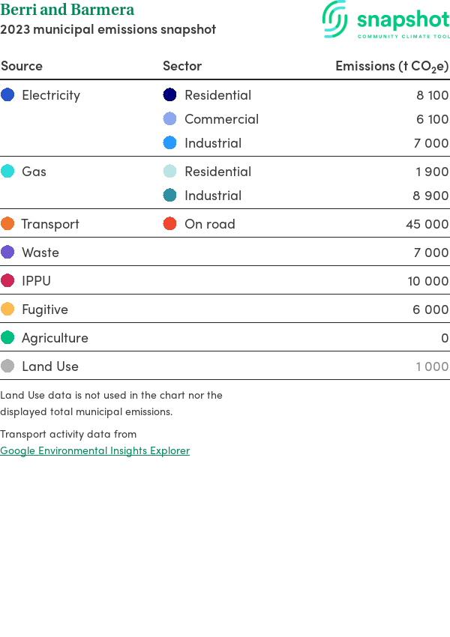450x637 pixels.
Task: Click the grey Land Use dot
Action: click(7, 366)
